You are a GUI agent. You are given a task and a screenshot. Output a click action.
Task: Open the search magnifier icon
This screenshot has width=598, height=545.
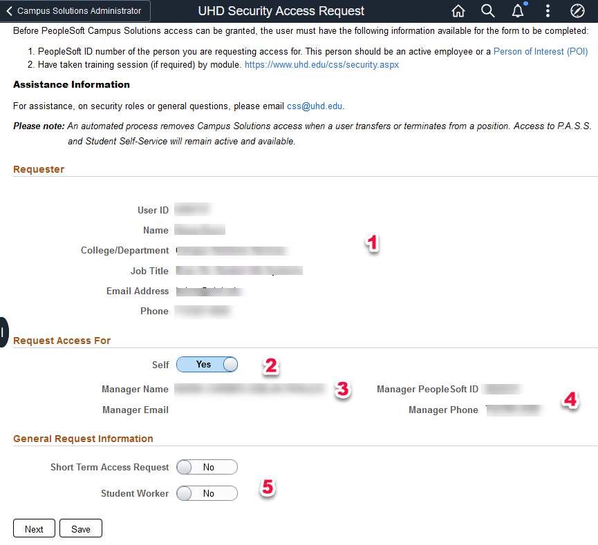(x=488, y=11)
